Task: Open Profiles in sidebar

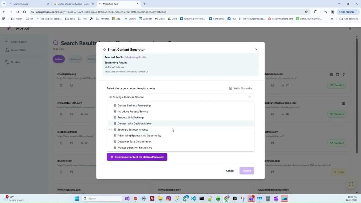Action: coord(13,62)
